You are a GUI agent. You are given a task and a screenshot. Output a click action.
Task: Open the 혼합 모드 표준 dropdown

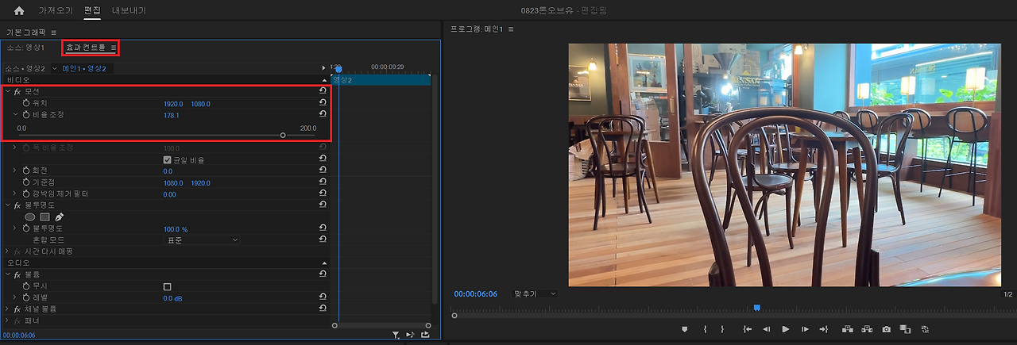[202, 240]
